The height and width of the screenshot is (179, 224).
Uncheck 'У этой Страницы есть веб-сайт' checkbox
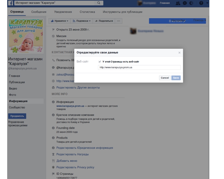pos(100,62)
